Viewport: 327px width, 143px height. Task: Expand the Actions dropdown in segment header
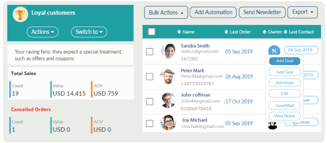pyautogui.click(x=43, y=32)
